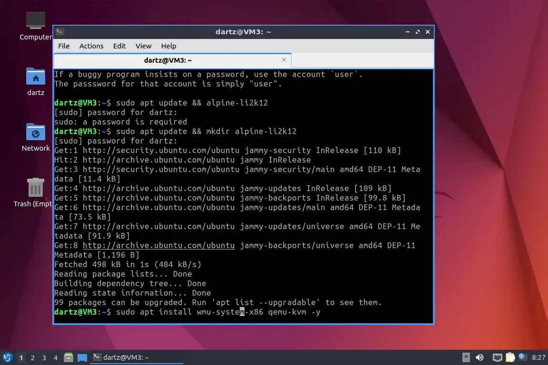Open the Lubuntu application menu
The height and width of the screenshot is (365, 548).
7,358
